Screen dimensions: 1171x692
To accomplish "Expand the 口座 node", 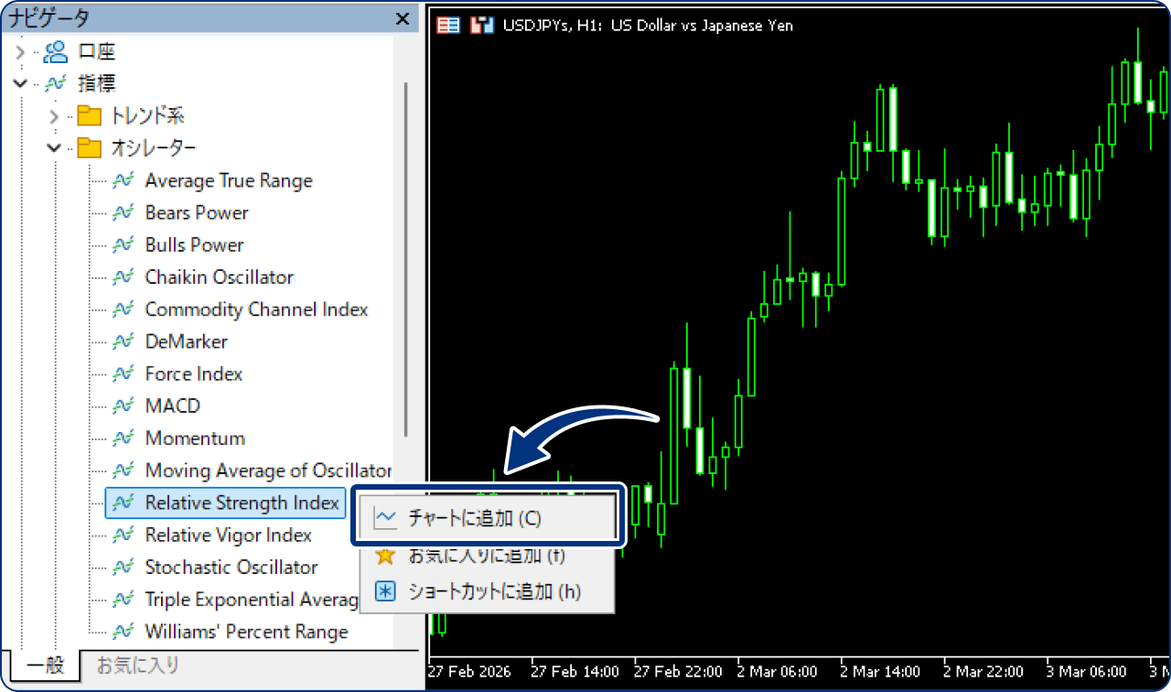I will [x=20, y=51].
